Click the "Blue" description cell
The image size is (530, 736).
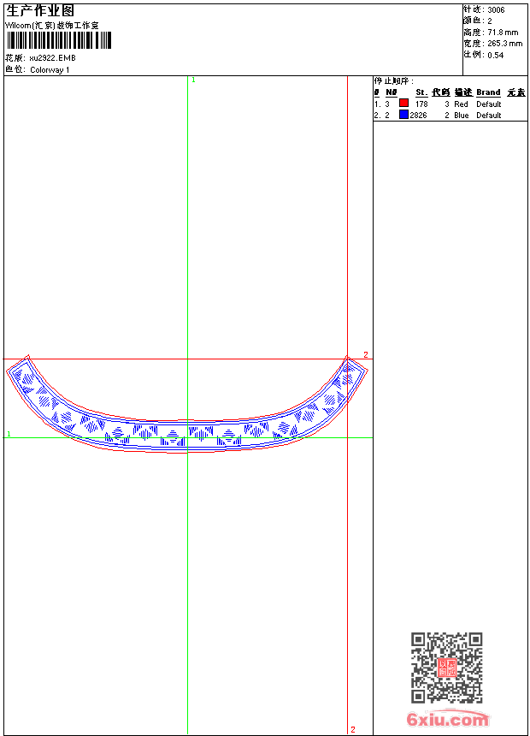pos(462,116)
